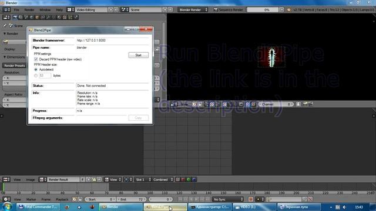This screenshot has height=211, width=376.
Task: Open the Combined pass dropdown
Action: click(x=163, y=180)
